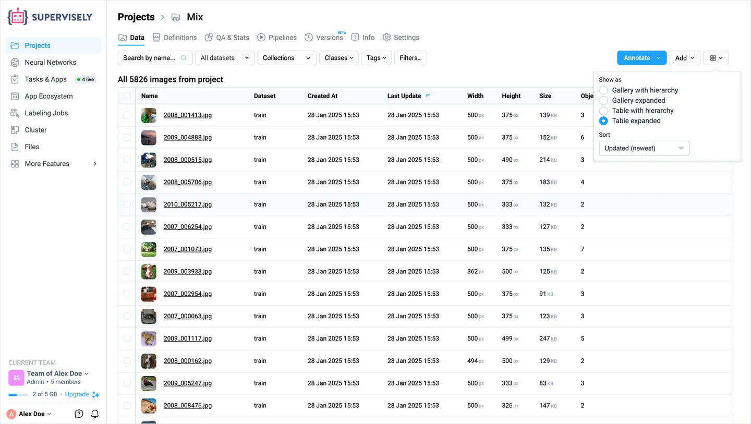This screenshot has width=751, height=424.
Task: Open the Classes dropdown
Action: point(339,58)
